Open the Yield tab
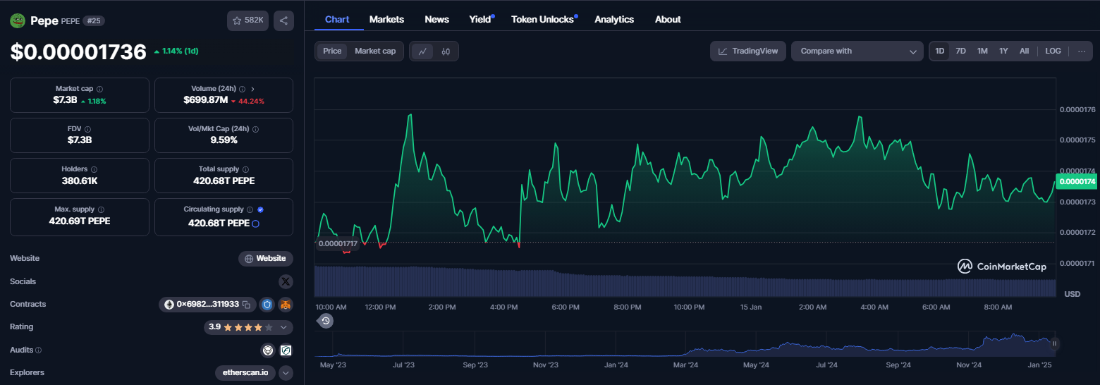1100x385 pixels. pos(480,19)
